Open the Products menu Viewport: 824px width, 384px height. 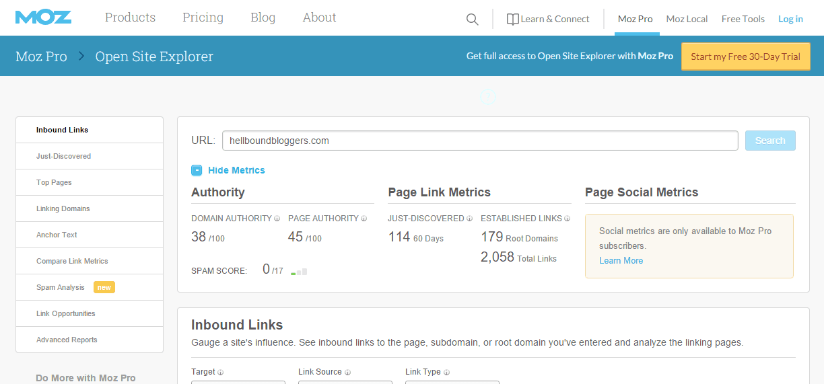tap(130, 17)
